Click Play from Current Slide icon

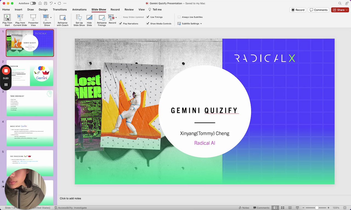click(x=20, y=17)
